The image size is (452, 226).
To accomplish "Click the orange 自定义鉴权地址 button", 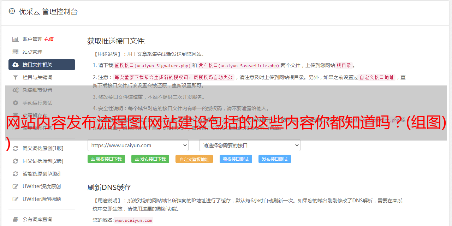I will click(194, 159).
